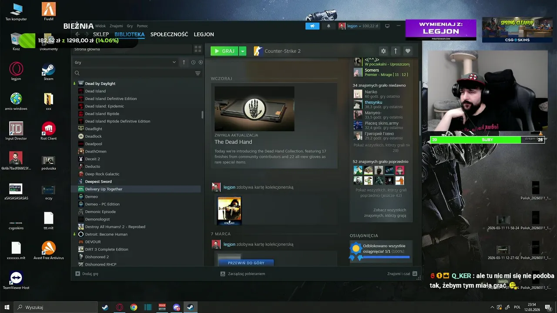557x313 pixels.
Task: Open the LEGJON profile tab
Action: click(x=204, y=34)
